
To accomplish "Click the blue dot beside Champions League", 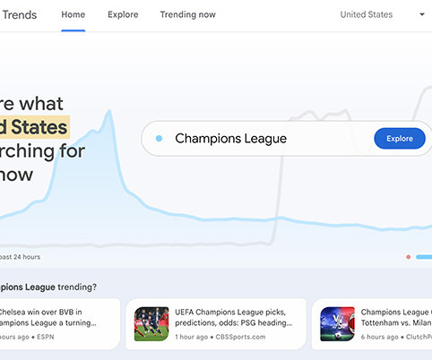I will coord(160,138).
